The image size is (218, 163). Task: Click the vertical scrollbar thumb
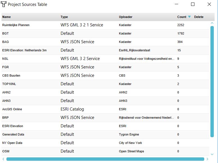(x=212, y=81)
